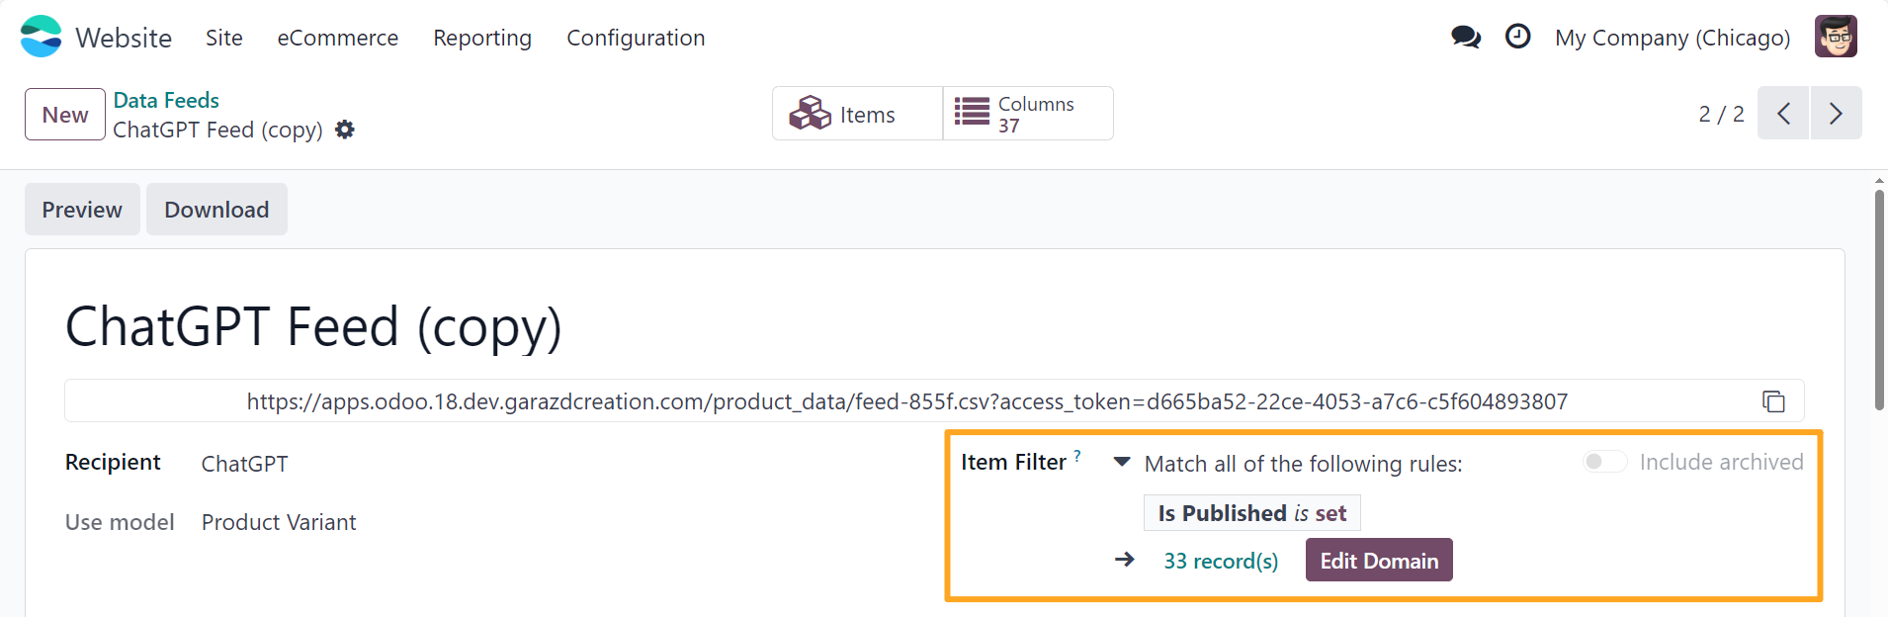Click the Edit Domain button
The width and height of the screenshot is (1888, 617).
point(1379,560)
